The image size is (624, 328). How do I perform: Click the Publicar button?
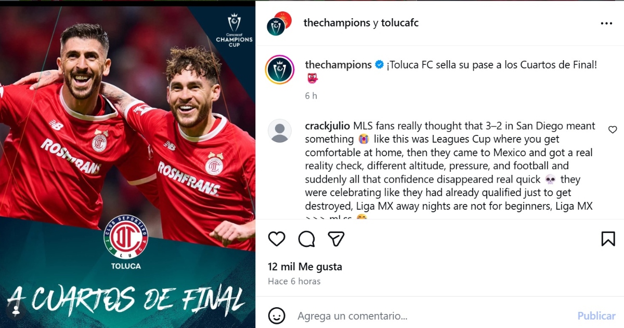[596, 316]
